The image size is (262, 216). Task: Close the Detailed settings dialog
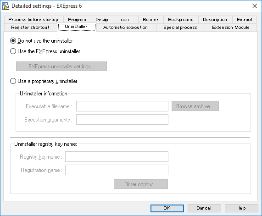pos(255,6)
